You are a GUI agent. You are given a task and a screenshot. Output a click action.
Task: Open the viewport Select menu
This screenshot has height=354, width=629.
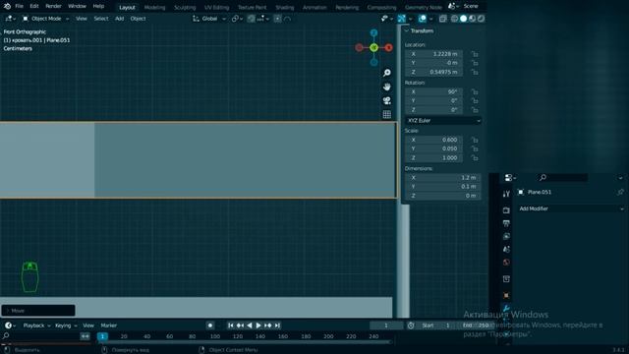point(100,19)
